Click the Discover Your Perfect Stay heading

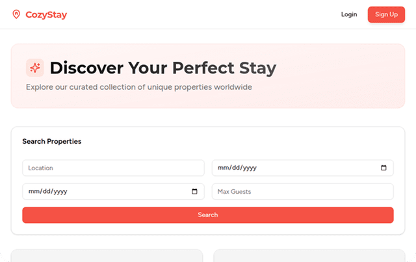pyautogui.click(x=162, y=68)
